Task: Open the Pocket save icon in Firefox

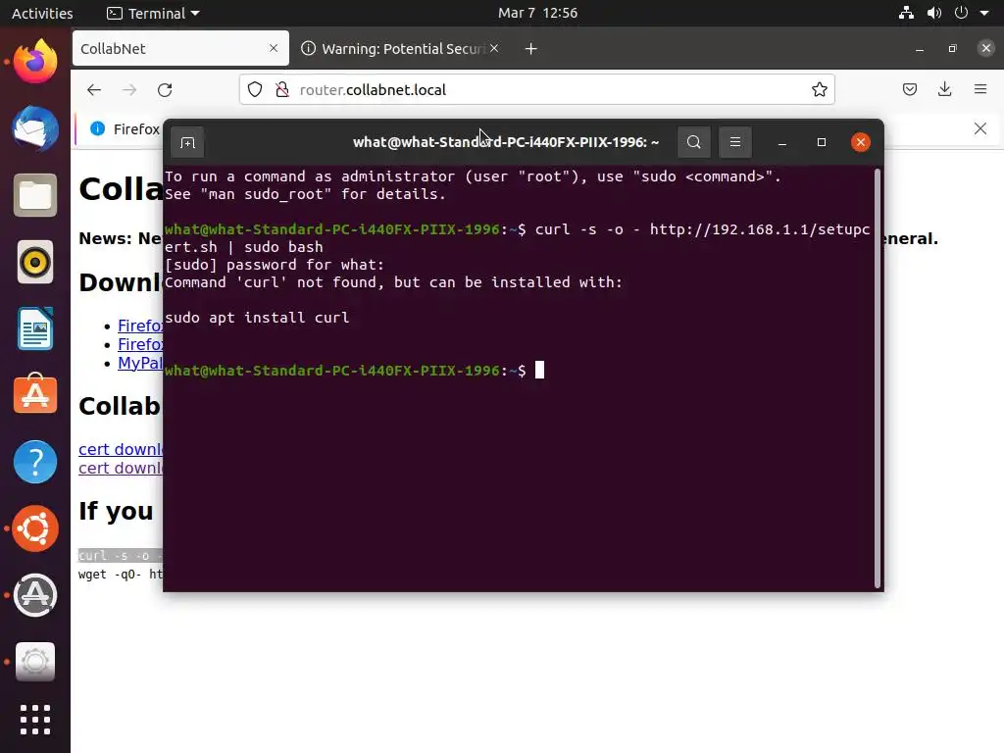Action: (x=910, y=89)
